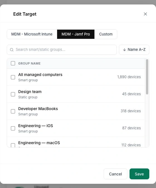Viewport: 156px width, 188px height.
Task: Click the Edit Target dialog title
Action: pos(25,14)
